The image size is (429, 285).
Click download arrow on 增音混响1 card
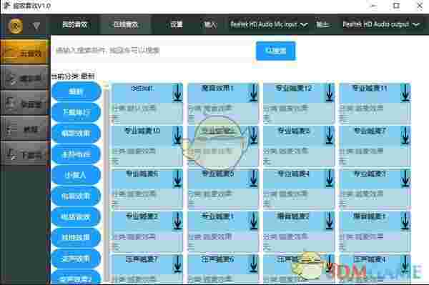[405, 221]
